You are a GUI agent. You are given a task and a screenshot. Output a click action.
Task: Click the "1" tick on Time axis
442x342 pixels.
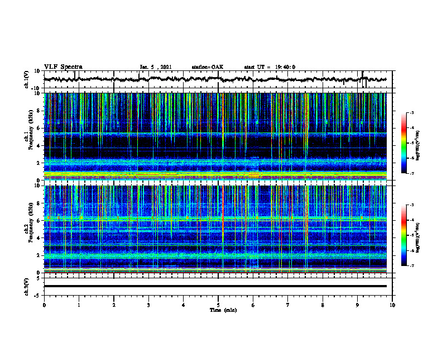[x=79, y=305]
